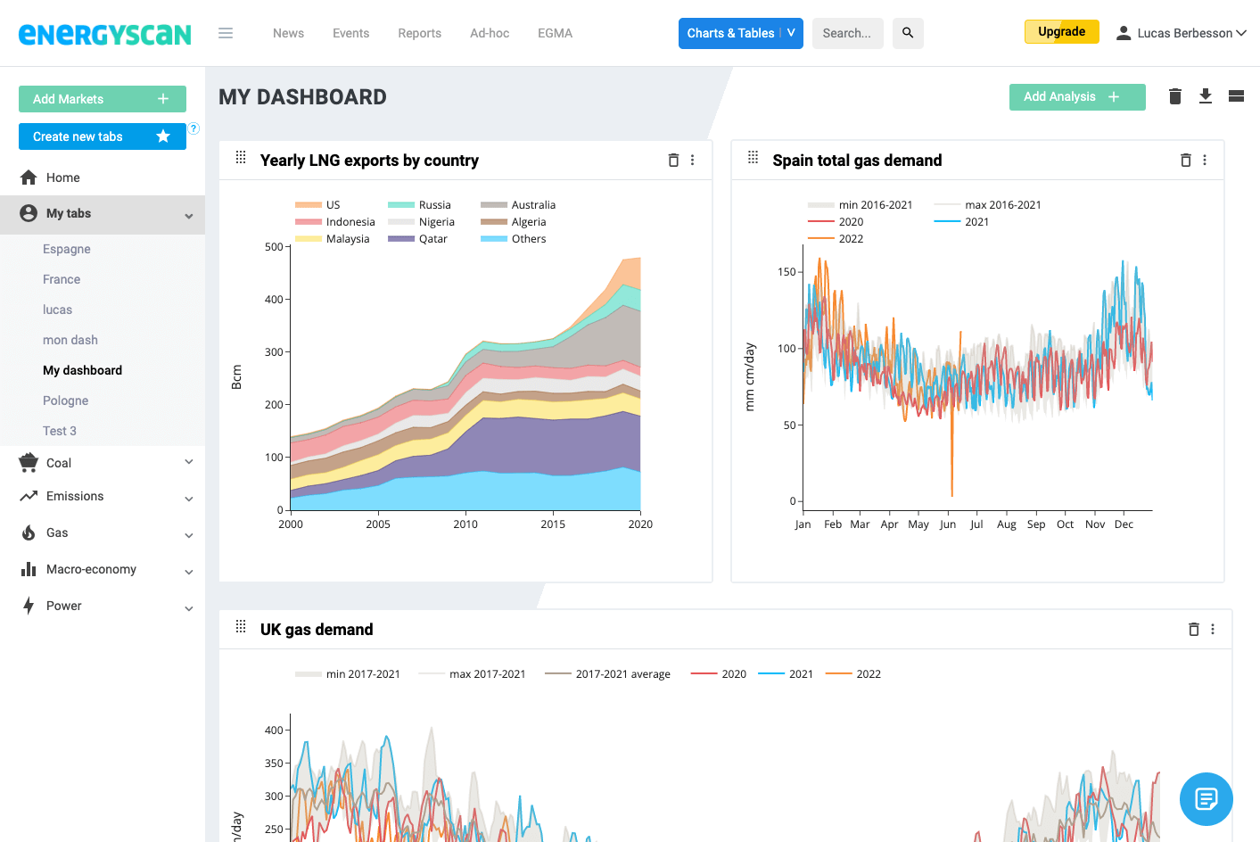Open the Pologne tab
Image resolution: width=1260 pixels, height=842 pixels.
point(65,400)
